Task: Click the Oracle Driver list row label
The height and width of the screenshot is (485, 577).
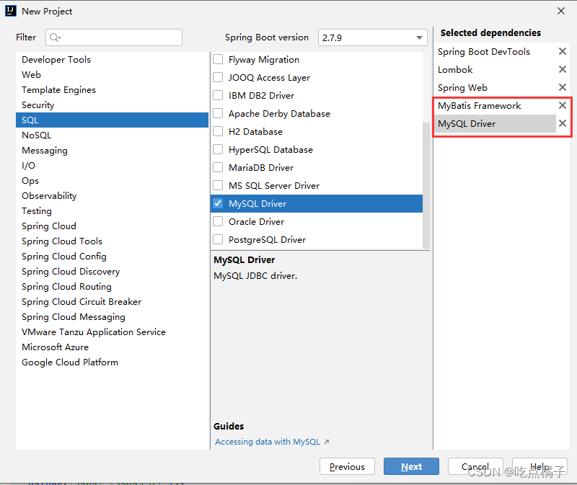Action: pyautogui.click(x=256, y=221)
